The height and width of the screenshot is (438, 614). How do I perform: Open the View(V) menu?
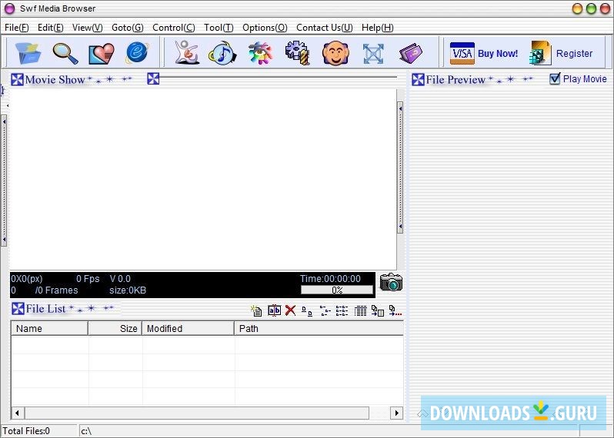point(87,28)
